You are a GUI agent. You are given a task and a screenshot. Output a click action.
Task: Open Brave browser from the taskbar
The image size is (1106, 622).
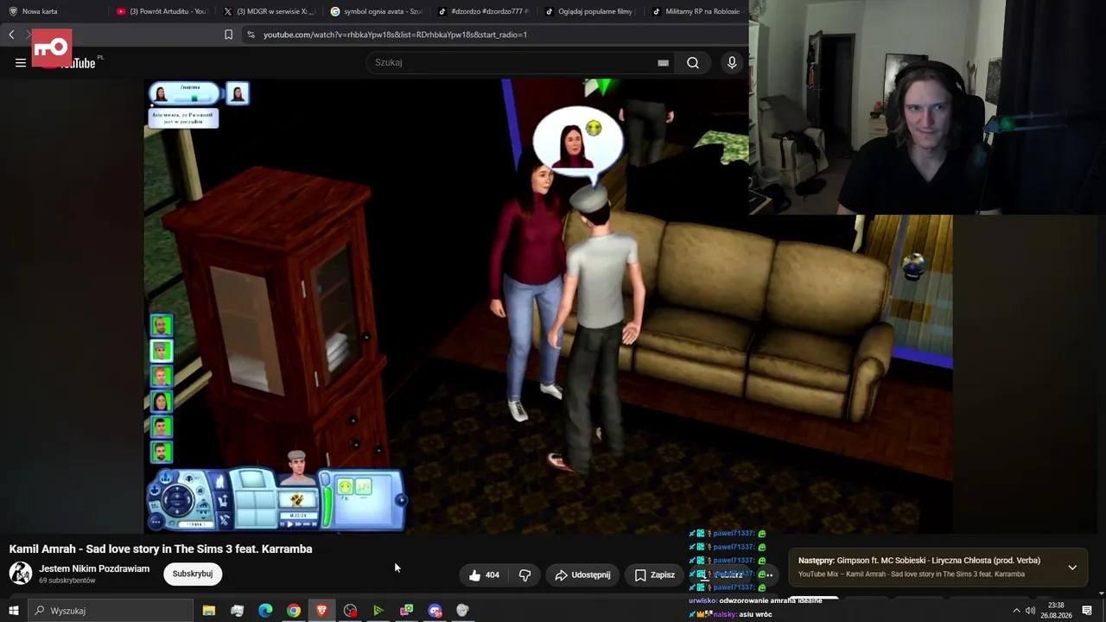click(322, 611)
